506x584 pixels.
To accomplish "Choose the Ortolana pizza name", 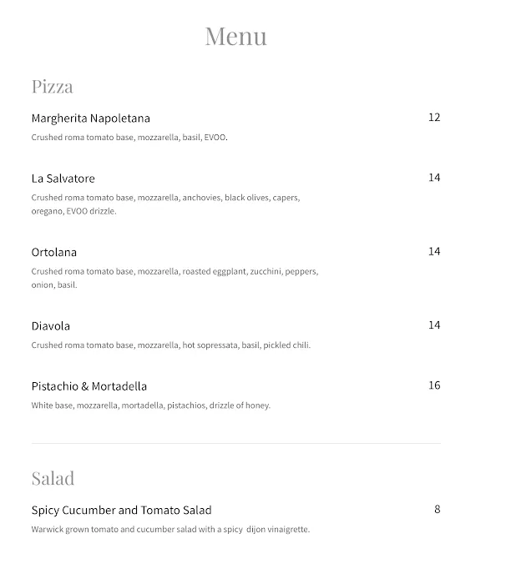I will click(x=54, y=252).
